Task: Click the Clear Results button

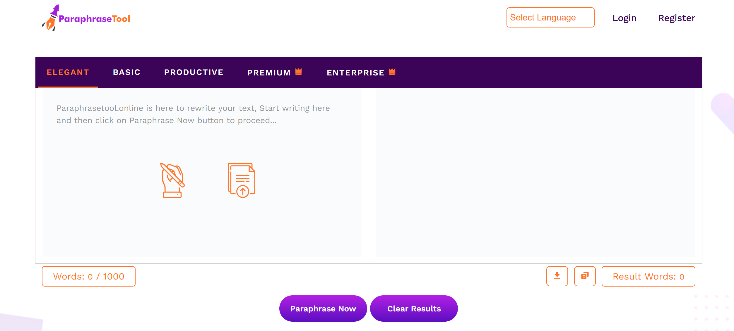Action: 414,308
